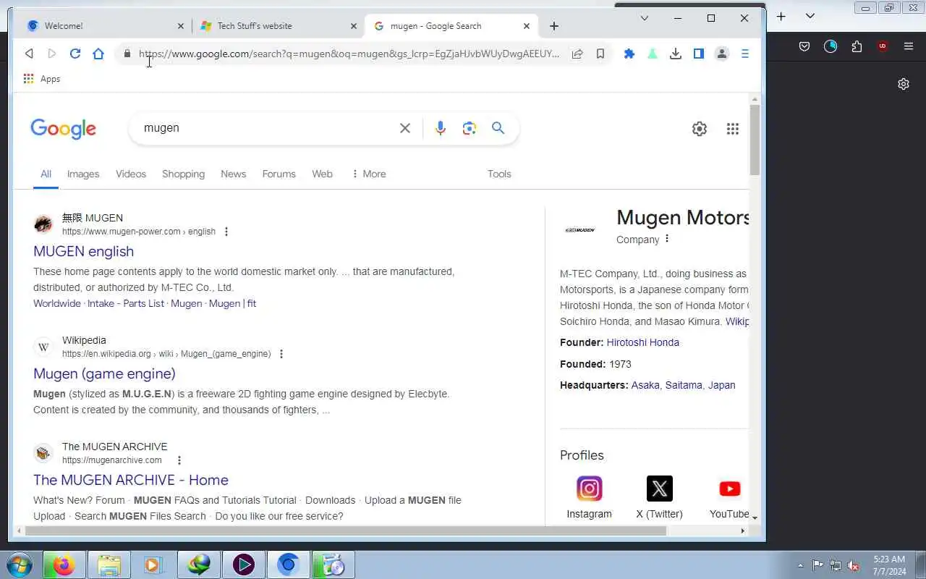Click the Firefox window's settings gear icon

(x=904, y=84)
